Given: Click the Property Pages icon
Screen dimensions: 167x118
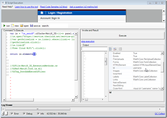Looking at the screenshot, I should (120, 49).
